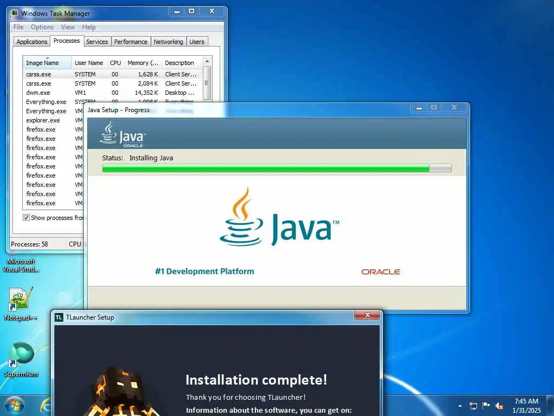The width and height of the screenshot is (554, 416).
Task: Sort by the Memory column header
Action: tap(143, 63)
